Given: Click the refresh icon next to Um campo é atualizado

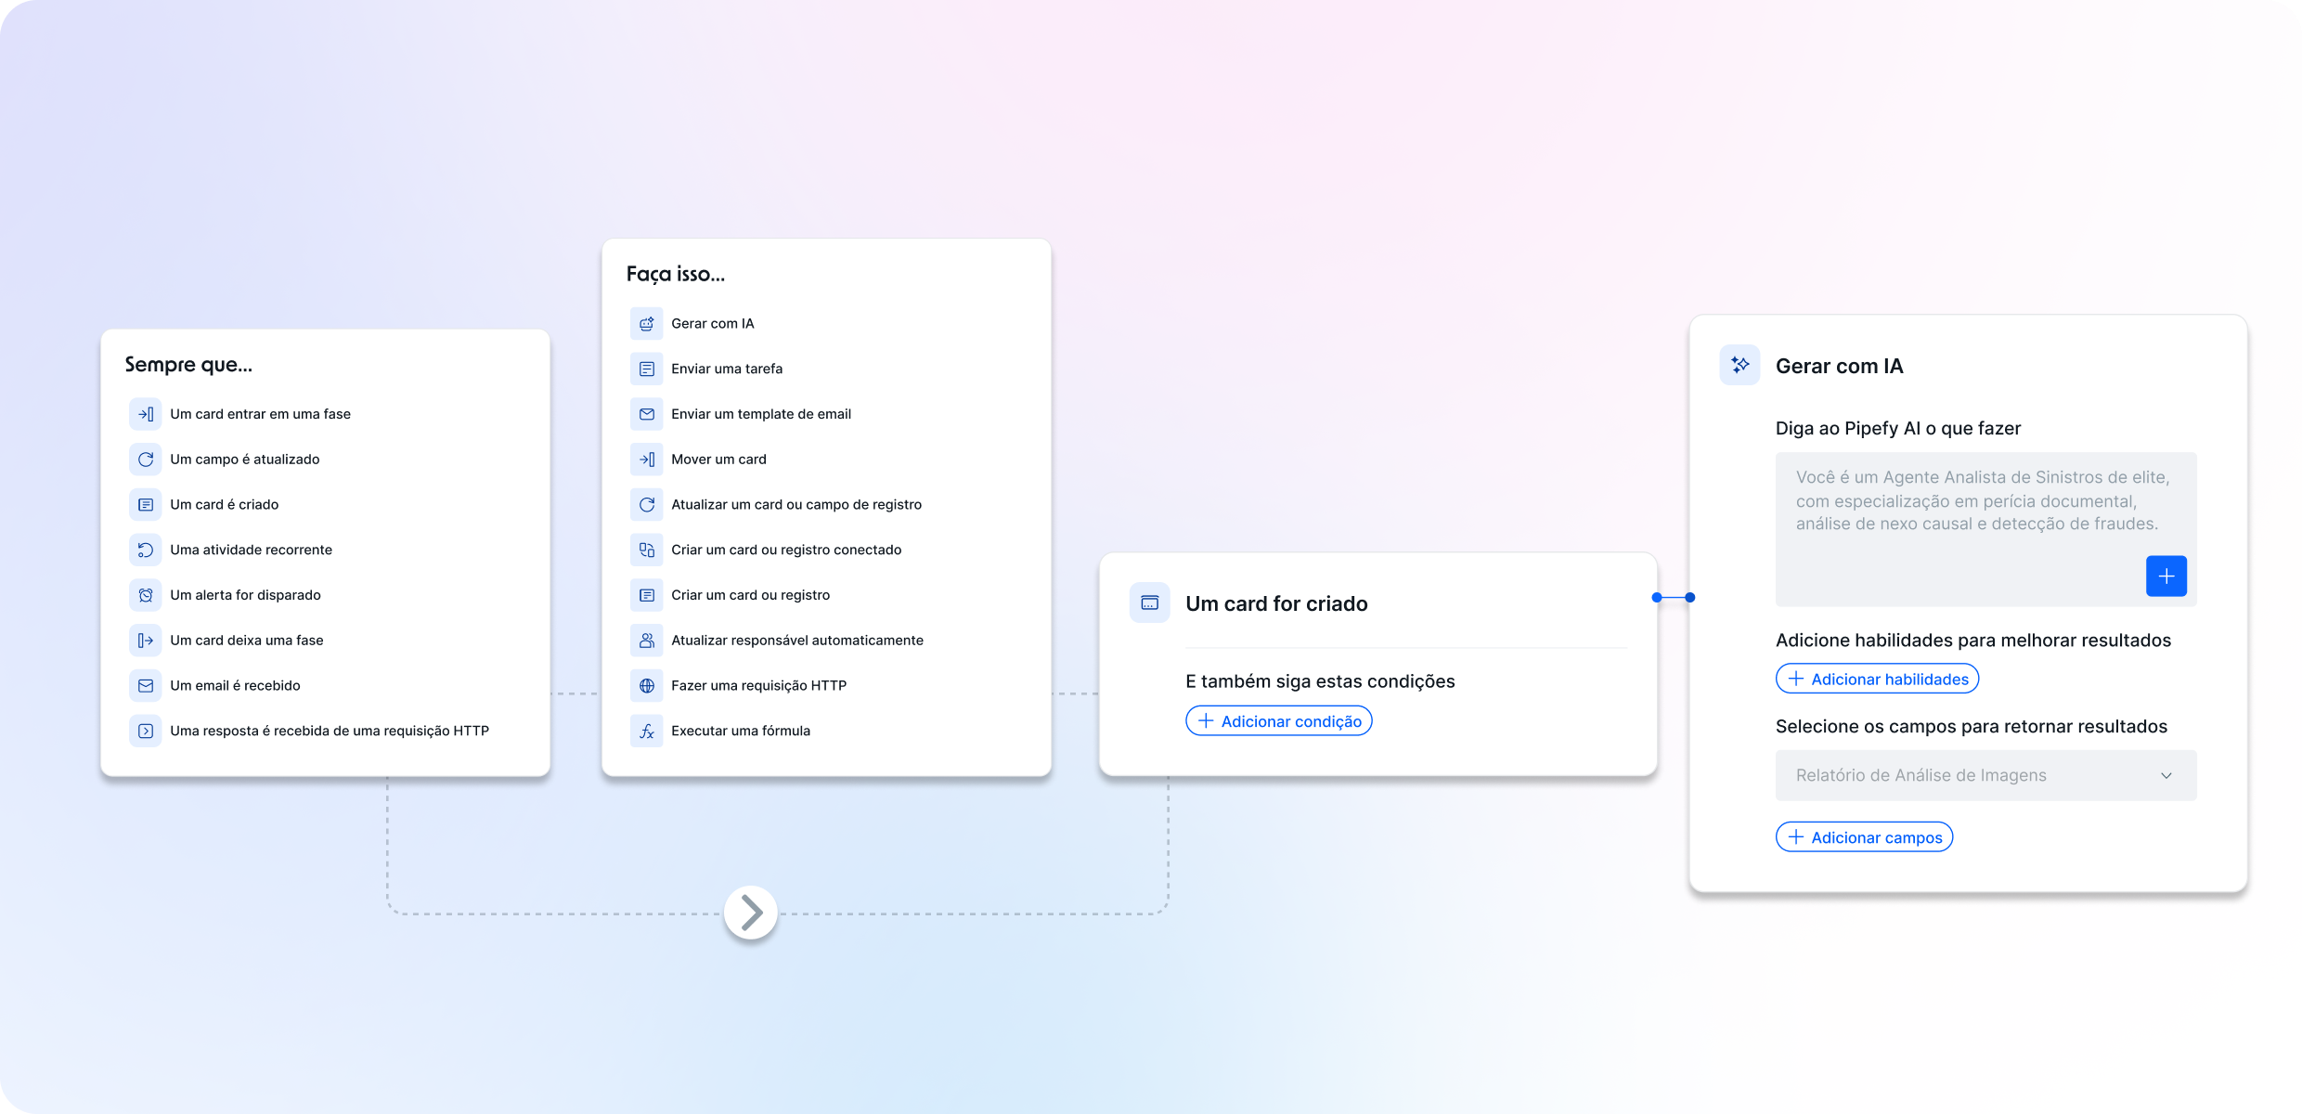Looking at the screenshot, I should (x=146, y=460).
